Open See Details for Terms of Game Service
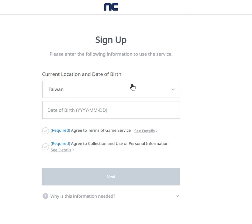 [144, 131]
